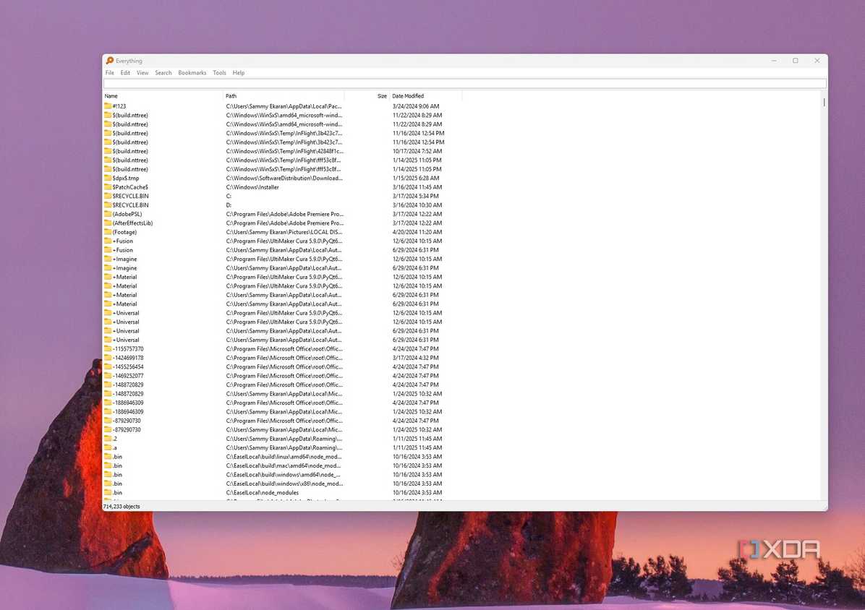
Task: Click folder icon of -879290730 under Users path
Action: (x=108, y=429)
